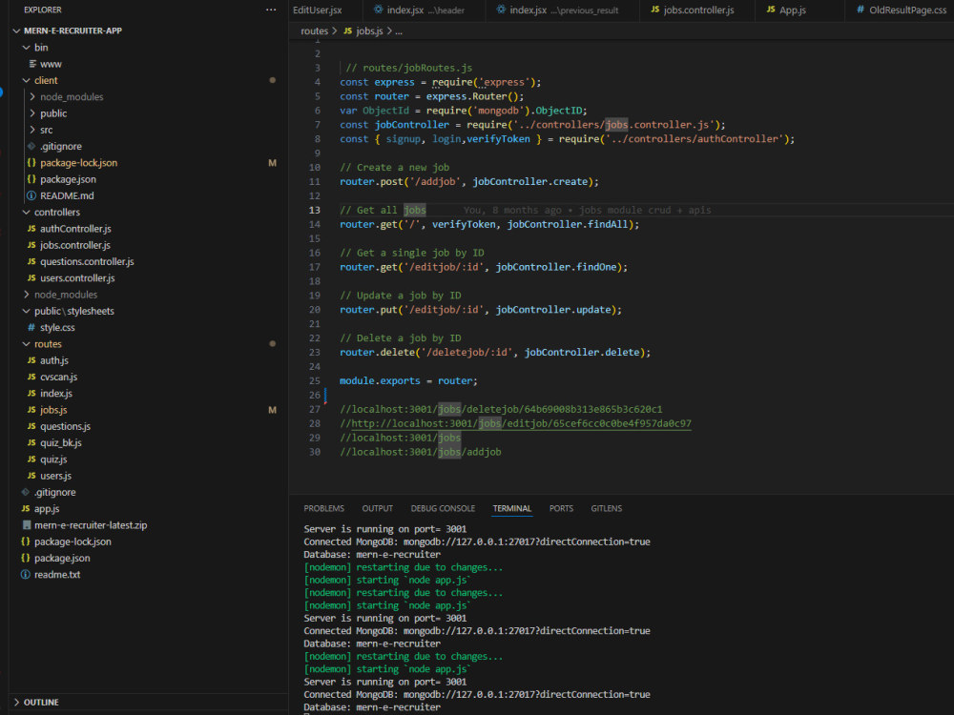Open the Explorer more actions ellipsis
The width and height of the screenshot is (954, 715).
pos(271,10)
